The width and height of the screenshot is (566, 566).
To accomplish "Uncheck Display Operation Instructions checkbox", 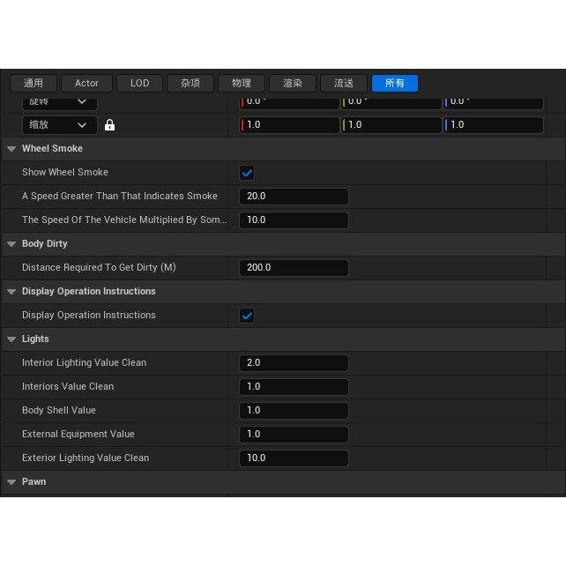I will click(247, 316).
